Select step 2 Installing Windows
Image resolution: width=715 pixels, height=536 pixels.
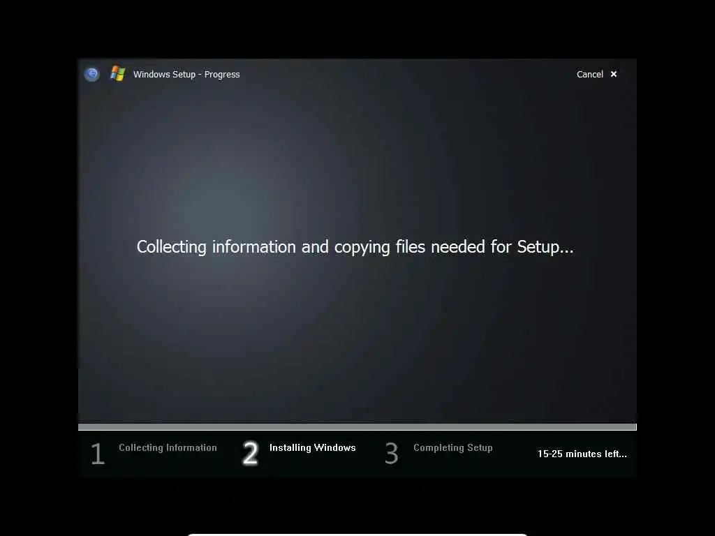[x=299, y=453]
